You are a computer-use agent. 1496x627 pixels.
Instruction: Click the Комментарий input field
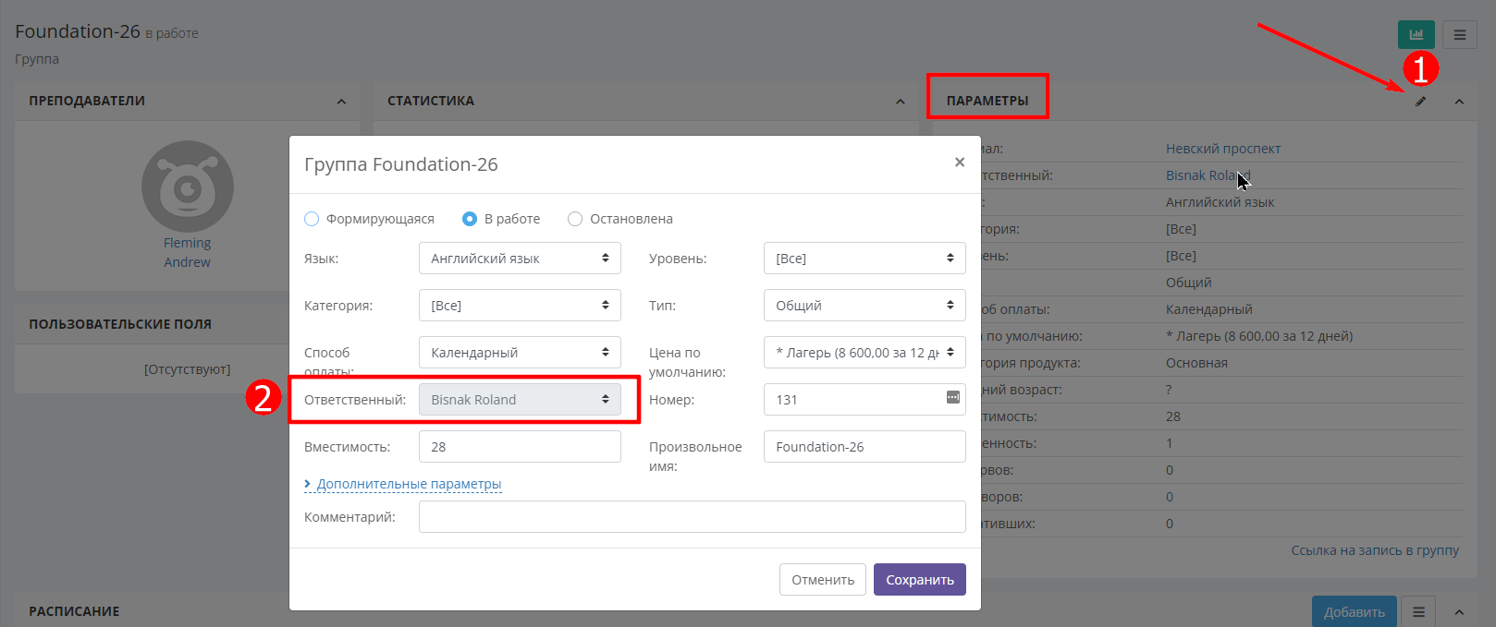coord(693,517)
